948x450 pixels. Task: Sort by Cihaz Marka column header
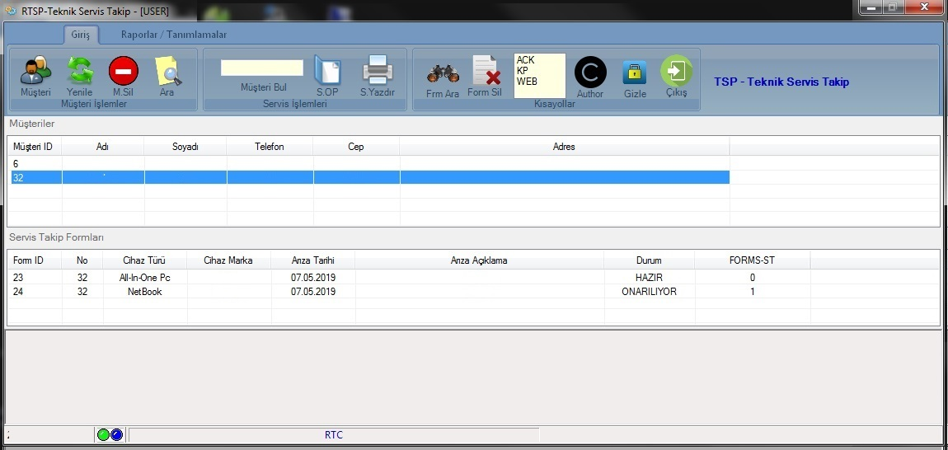[229, 260]
